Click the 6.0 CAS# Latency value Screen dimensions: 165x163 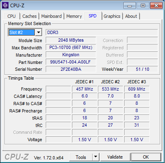click(x=85, y=96)
